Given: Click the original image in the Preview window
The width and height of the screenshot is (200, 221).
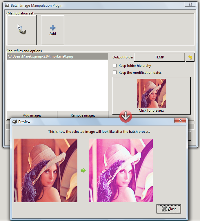Looking at the screenshot, I should pyautogui.click(x=46, y=170).
